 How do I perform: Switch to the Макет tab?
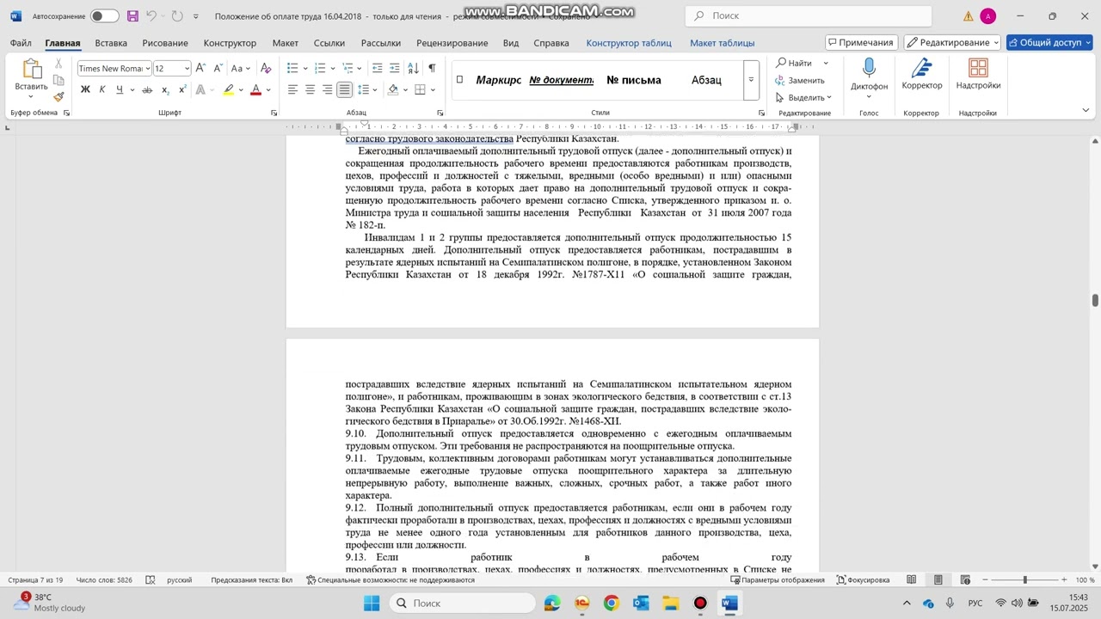point(285,43)
